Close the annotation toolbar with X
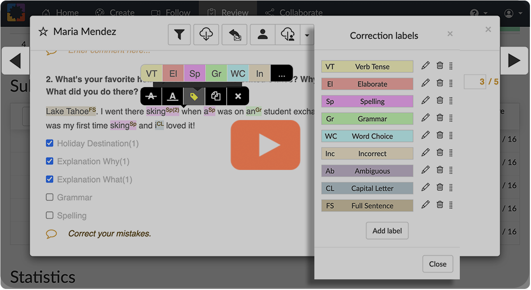This screenshot has width=531, height=290. [x=238, y=96]
